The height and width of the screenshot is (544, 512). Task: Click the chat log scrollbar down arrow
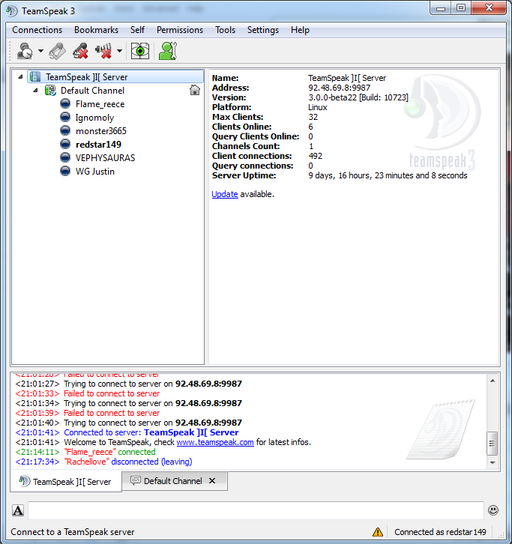pos(493,462)
